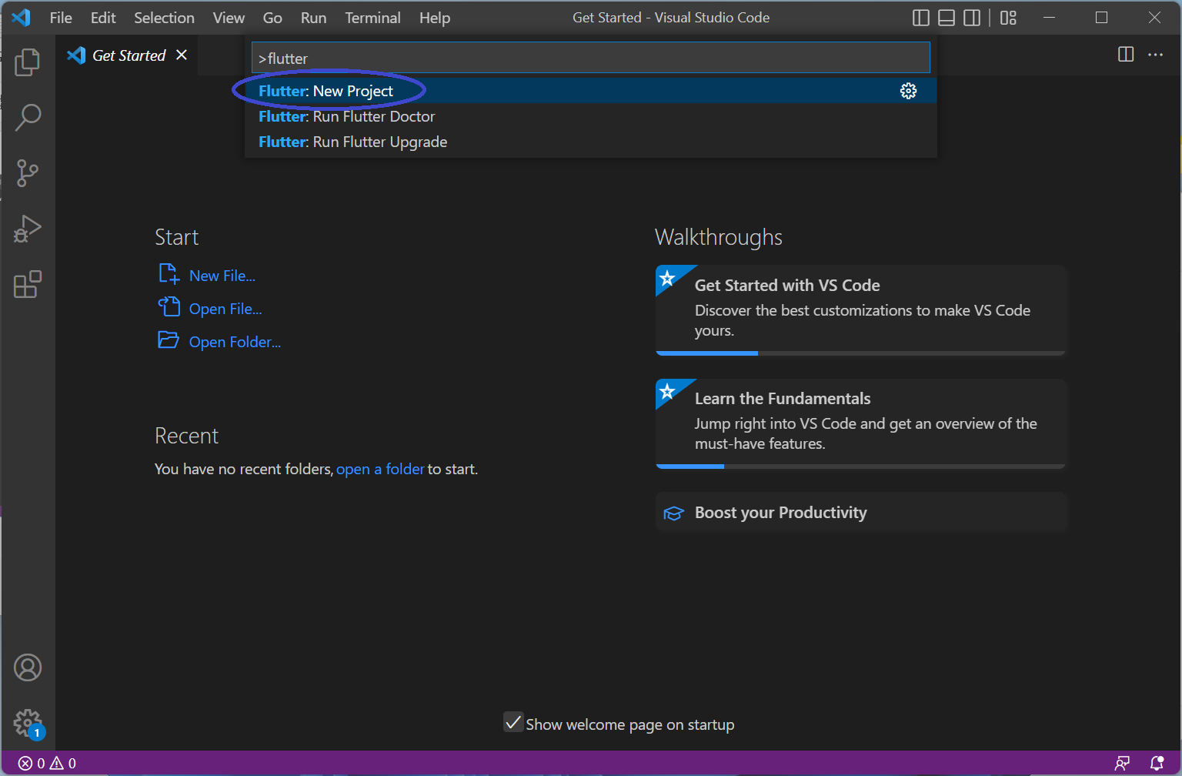Click the command palette input field
1182x776 pixels.
point(591,58)
